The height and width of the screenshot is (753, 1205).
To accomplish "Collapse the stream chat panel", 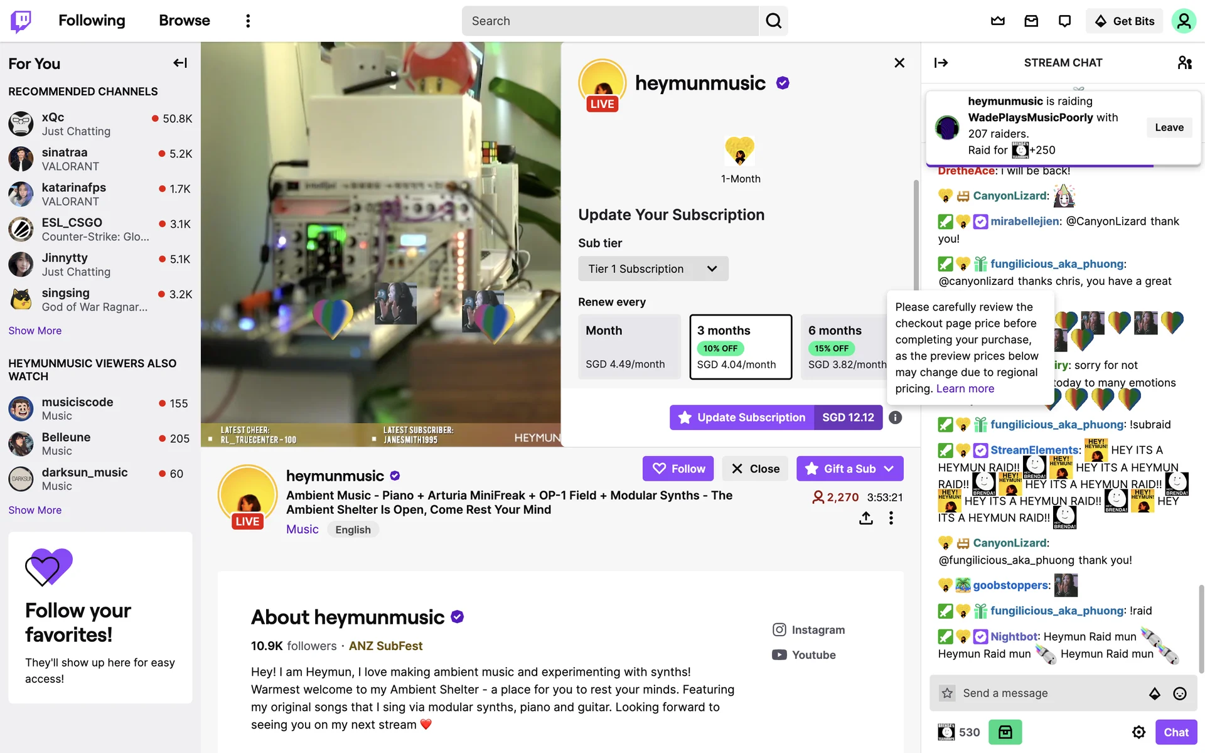I will coord(941,63).
